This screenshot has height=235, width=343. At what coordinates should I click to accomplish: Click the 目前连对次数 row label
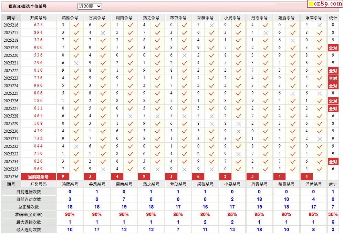coord(29,199)
